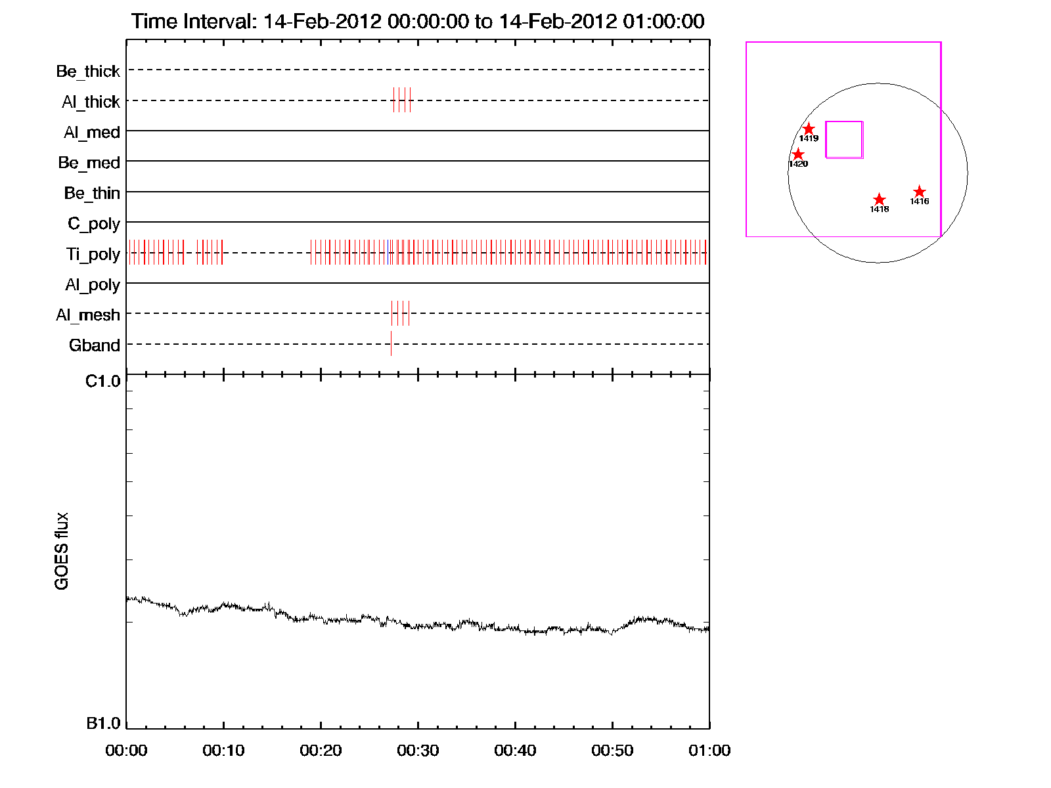Click the red star labeled 1420
The height and width of the screenshot is (788, 1051).
798,155
